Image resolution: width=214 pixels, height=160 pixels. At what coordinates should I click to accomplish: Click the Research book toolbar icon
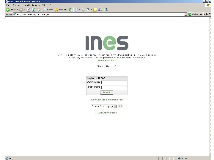(100, 10)
